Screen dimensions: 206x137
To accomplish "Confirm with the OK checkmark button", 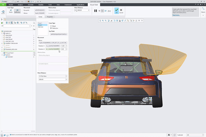I will [116, 10].
